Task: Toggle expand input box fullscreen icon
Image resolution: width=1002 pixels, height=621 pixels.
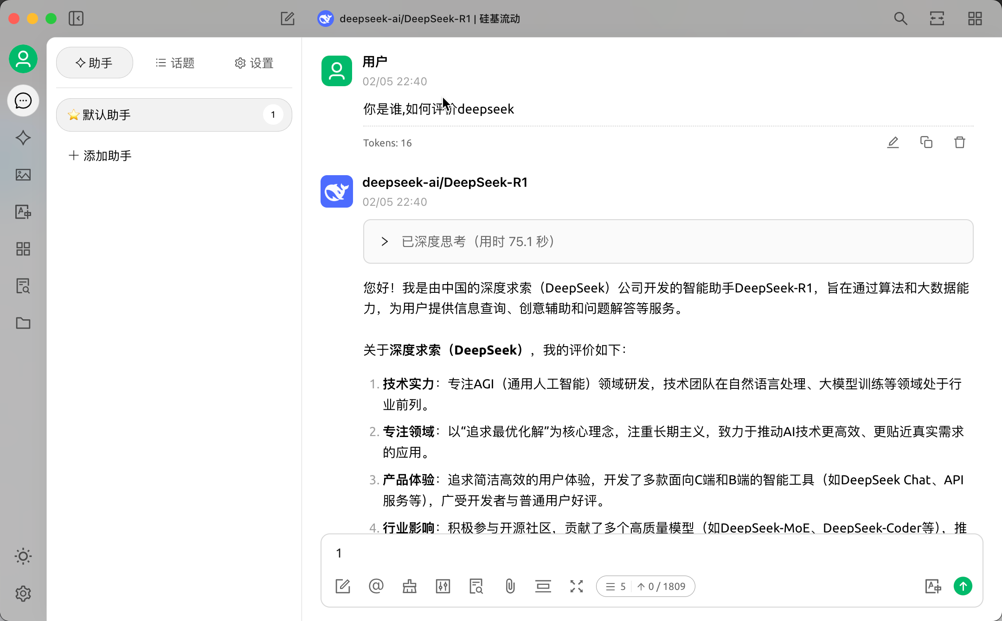Action: pos(577,586)
